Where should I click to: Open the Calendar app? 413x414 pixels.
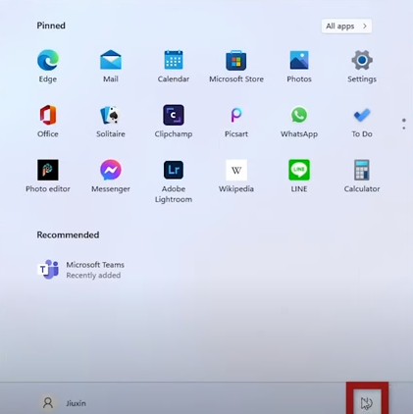pos(174,67)
